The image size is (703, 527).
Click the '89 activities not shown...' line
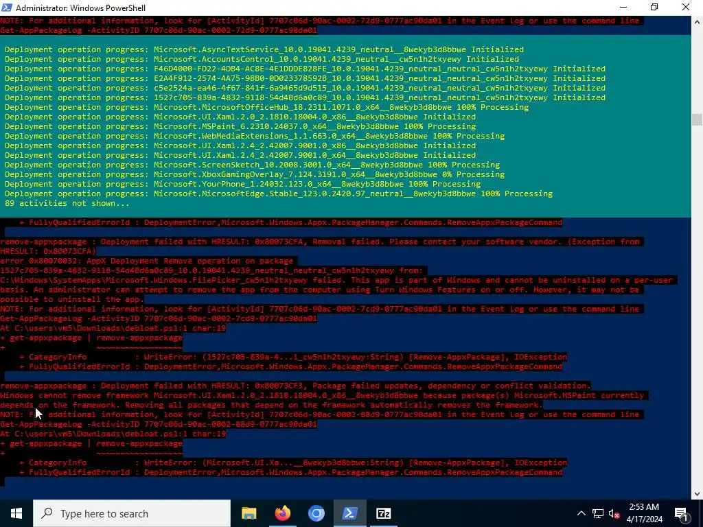[x=67, y=203]
